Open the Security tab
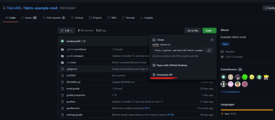 (x=128, y=18)
